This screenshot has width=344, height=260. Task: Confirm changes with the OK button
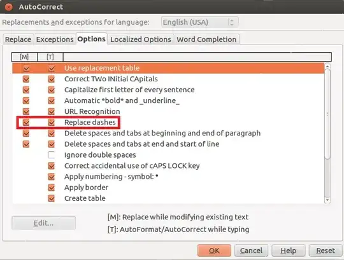[x=214, y=250]
